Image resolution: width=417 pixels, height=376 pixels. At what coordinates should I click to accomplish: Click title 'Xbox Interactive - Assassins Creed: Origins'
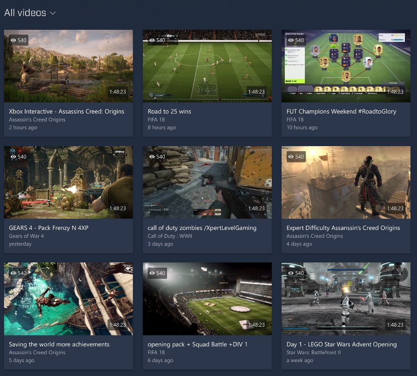(67, 111)
